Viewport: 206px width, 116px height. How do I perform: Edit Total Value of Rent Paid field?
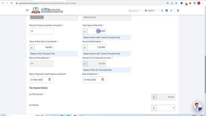click(x=97, y=31)
